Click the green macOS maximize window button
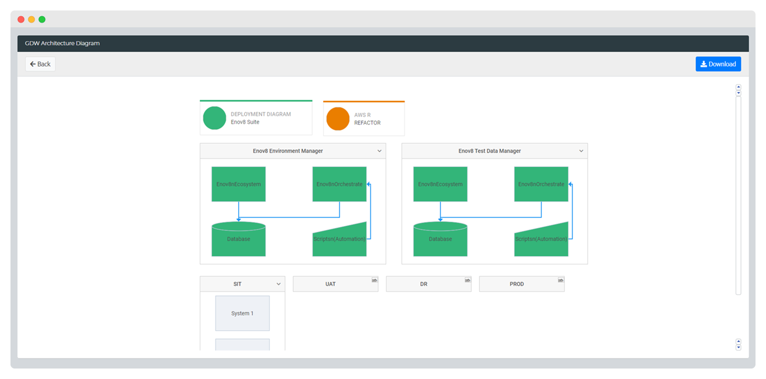This screenshot has width=766, height=379. pos(42,19)
